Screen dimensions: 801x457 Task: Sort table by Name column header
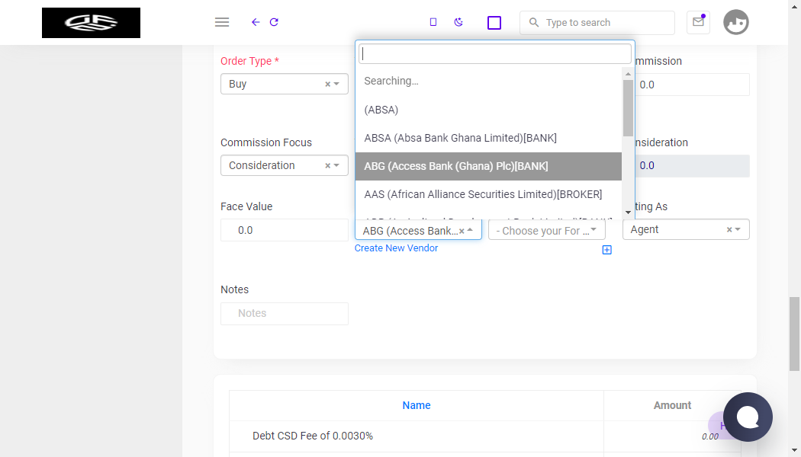coord(417,405)
